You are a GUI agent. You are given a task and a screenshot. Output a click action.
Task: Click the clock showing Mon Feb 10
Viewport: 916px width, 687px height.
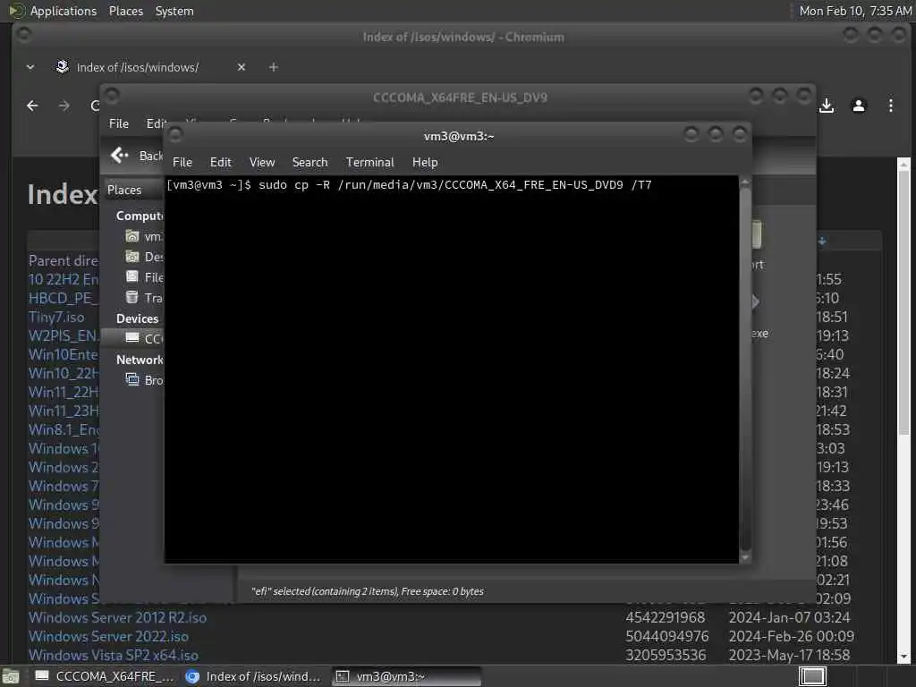(x=855, y=11)
